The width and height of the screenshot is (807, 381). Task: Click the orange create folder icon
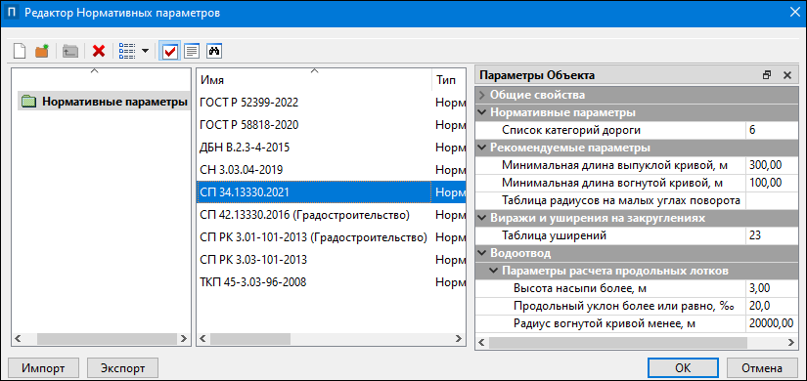(42, 51)
